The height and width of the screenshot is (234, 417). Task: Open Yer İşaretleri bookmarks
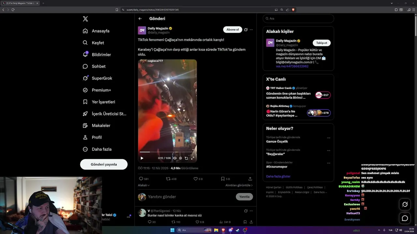coord(99,102)
